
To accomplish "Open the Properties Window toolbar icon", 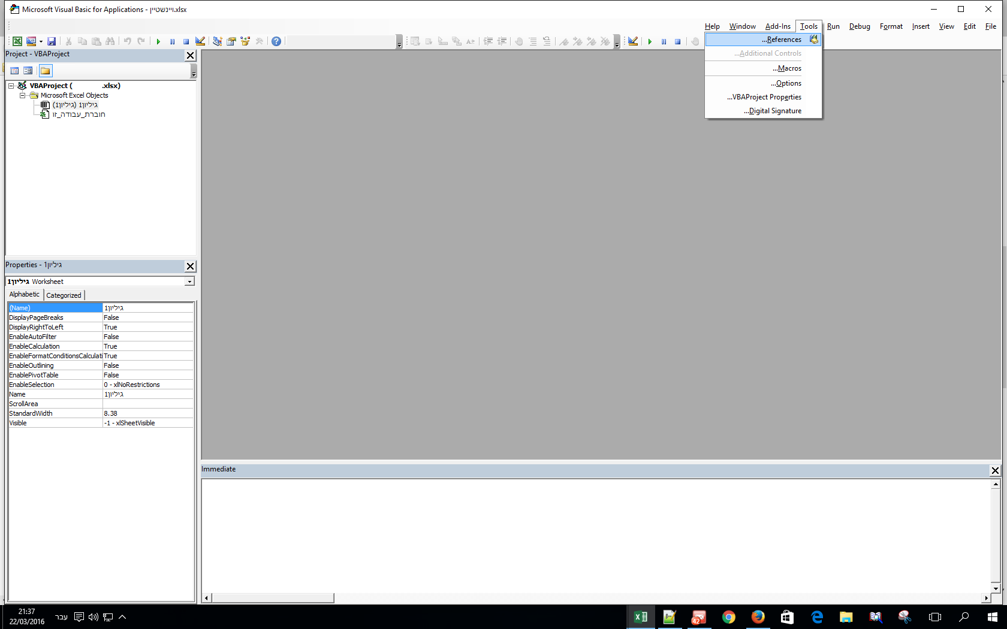I will (231, 41).
